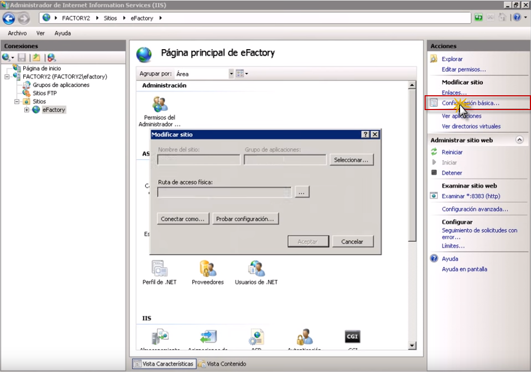Click the blue Ayuda question icon in Acciones
Viewport: 531px width, 372px height.
434,259
